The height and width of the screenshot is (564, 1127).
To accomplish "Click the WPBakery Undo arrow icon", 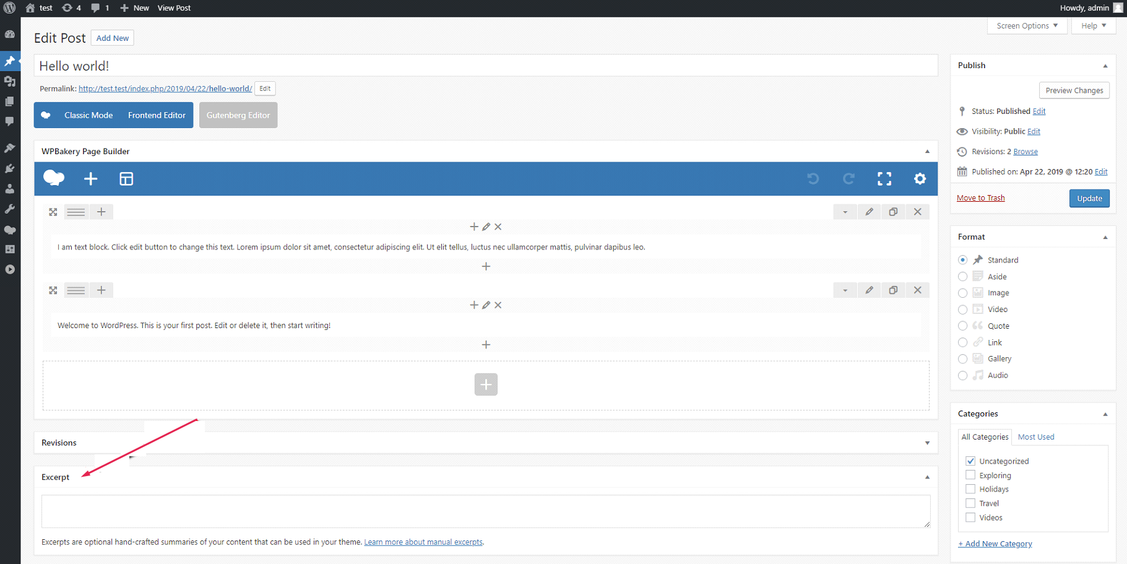I will 813,179.
